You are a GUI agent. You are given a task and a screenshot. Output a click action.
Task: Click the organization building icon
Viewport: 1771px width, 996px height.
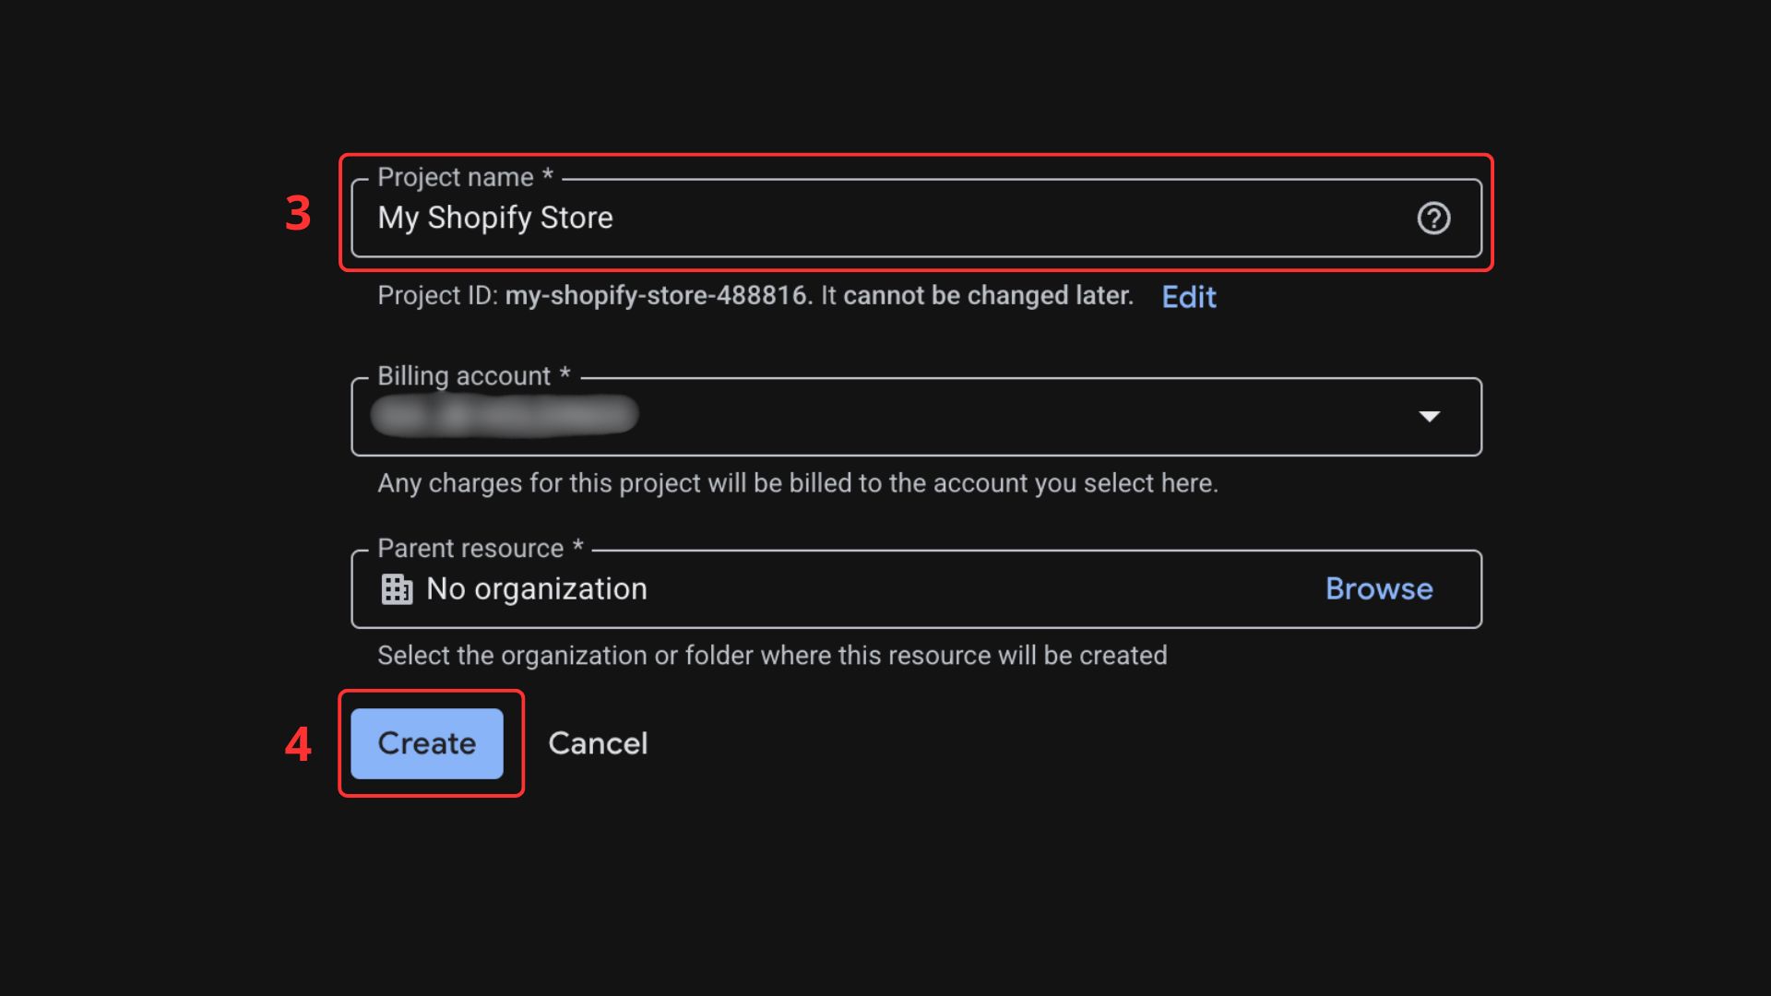(x=397, y=589)
